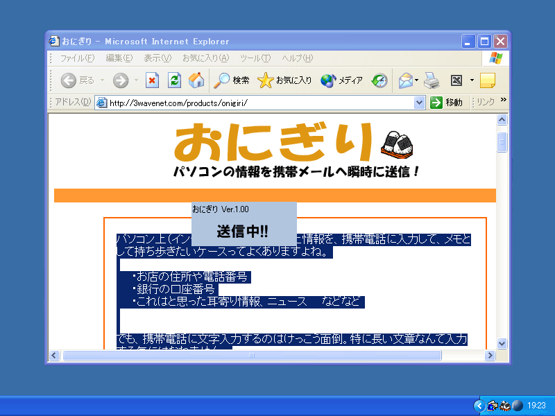Click the Forward arrow button

[x=121, y=80]
